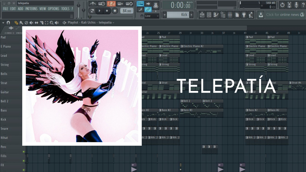Toggle overdub blend recording
Screen dimensions: 306x172
tap(120, 4)
